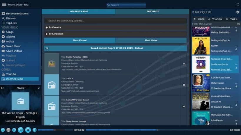Open the Tasks tab in Player Queue

point(232,19)
